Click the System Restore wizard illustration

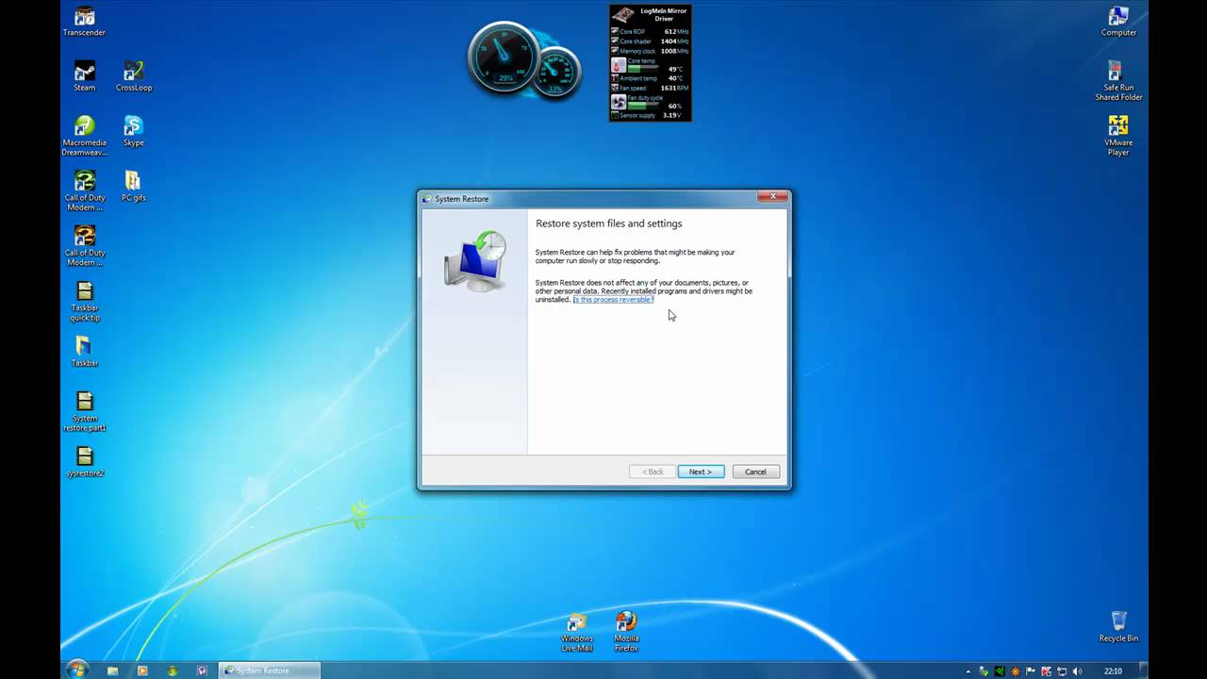point(475,260)
